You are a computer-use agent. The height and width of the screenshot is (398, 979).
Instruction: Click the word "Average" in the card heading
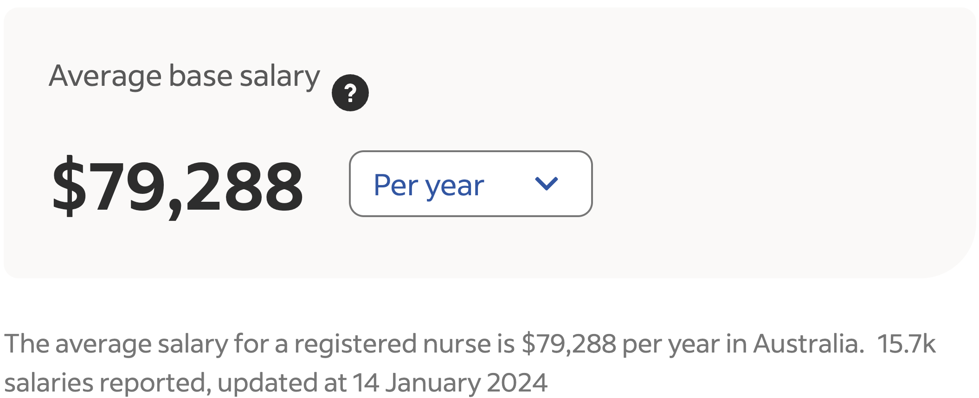click(x=105, y=76)
